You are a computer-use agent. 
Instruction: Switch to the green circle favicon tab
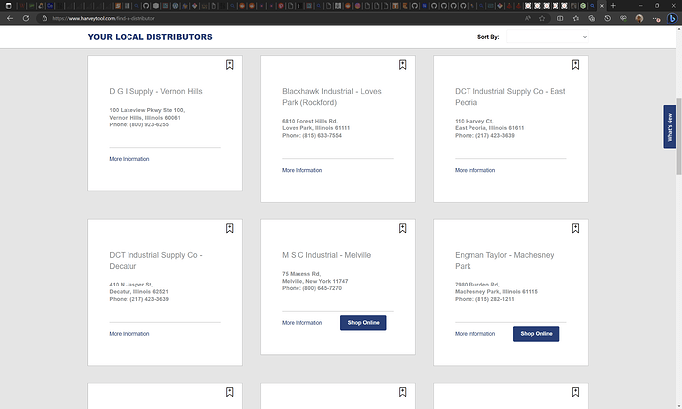click(x=583, y=6)
